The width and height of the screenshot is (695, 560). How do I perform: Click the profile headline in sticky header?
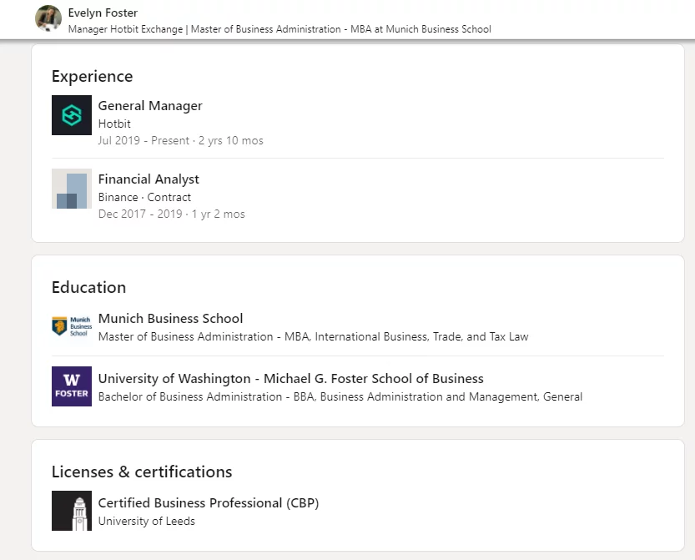(280, 29)
